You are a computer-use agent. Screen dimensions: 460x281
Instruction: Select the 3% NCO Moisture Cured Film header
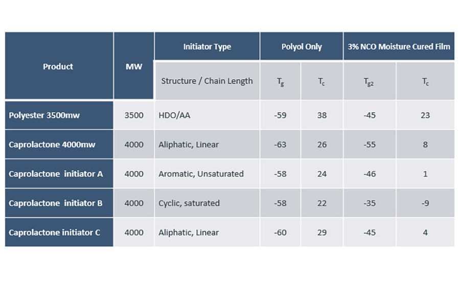click(399, 46)
